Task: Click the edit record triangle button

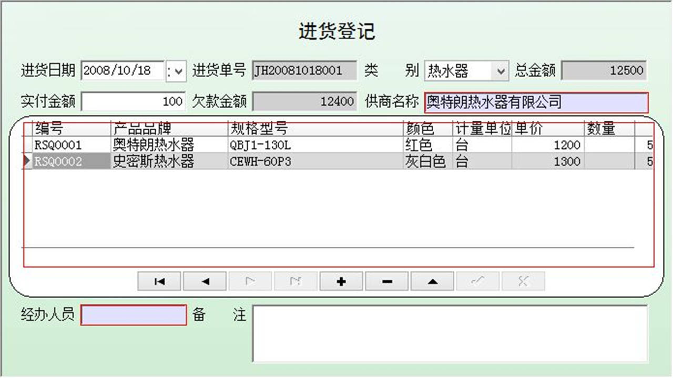Action: [x=432, y=281]
